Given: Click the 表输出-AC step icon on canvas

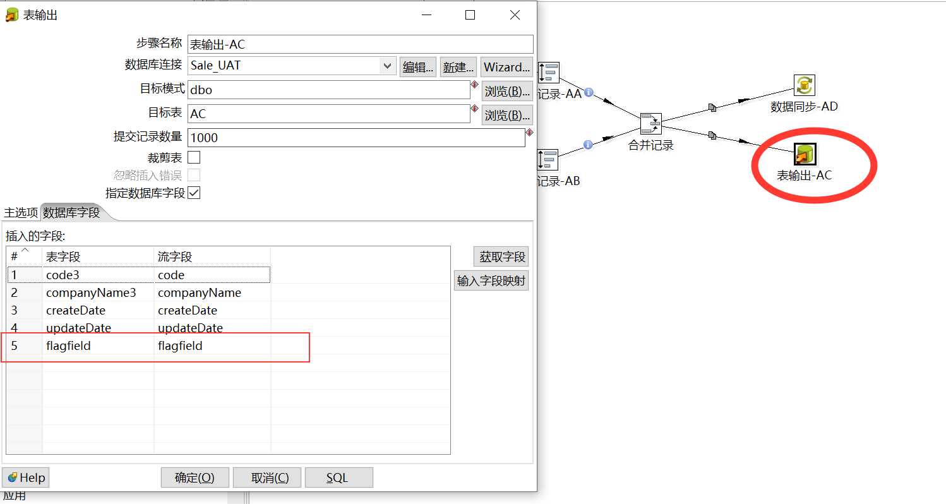Looking at the screenshot, I should click(805, 154).
